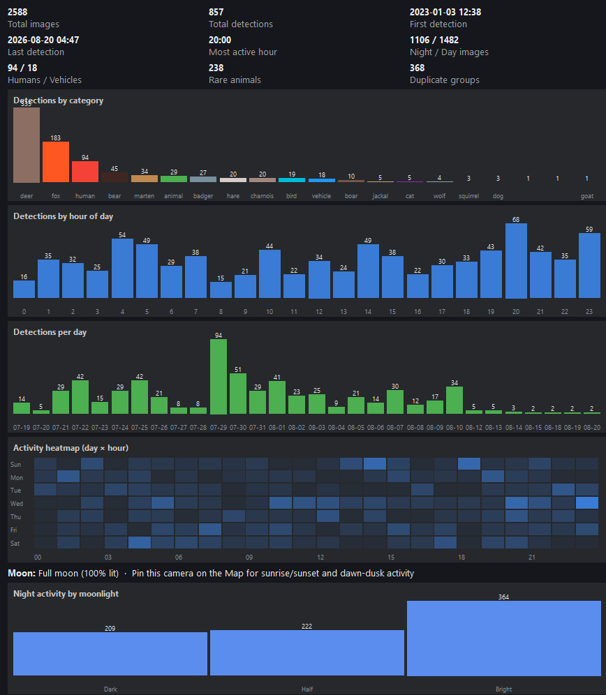Click the Friday heatmap cell at hour 07

pos(210,529)
